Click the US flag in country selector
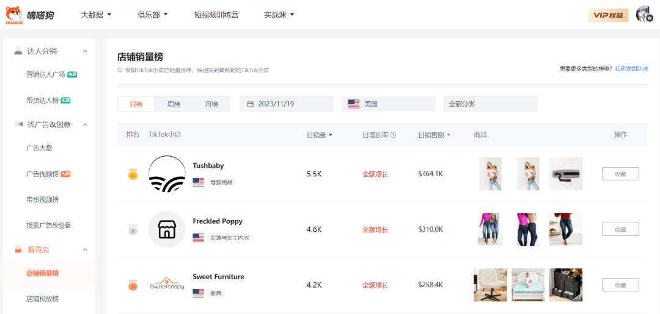The image size is (660, 314). 353,104
